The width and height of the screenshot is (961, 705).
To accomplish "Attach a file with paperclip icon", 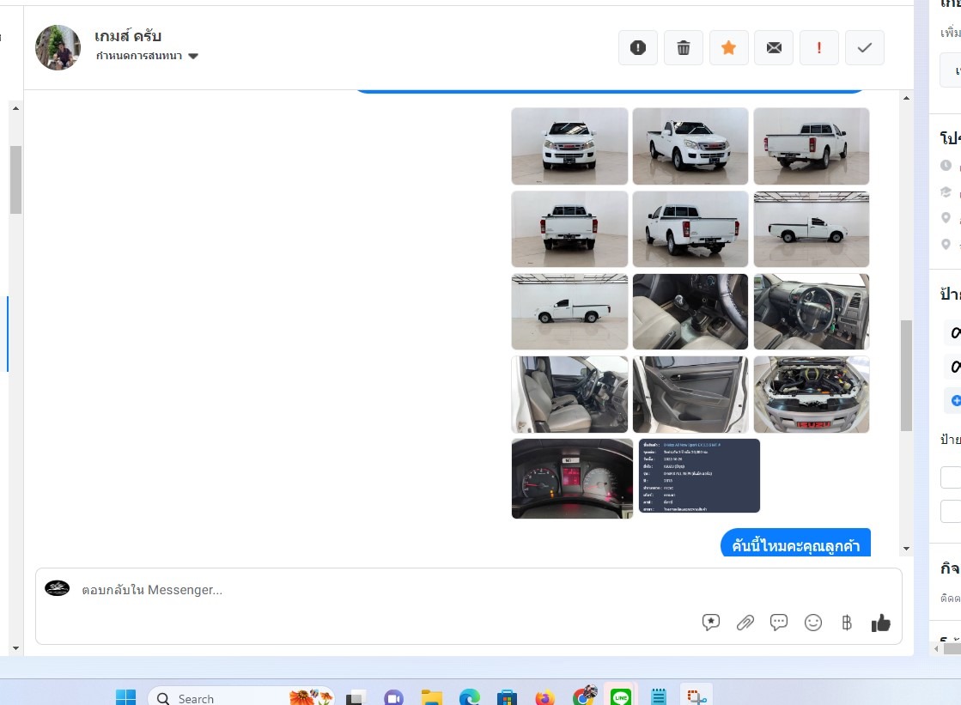I will 745,623.
